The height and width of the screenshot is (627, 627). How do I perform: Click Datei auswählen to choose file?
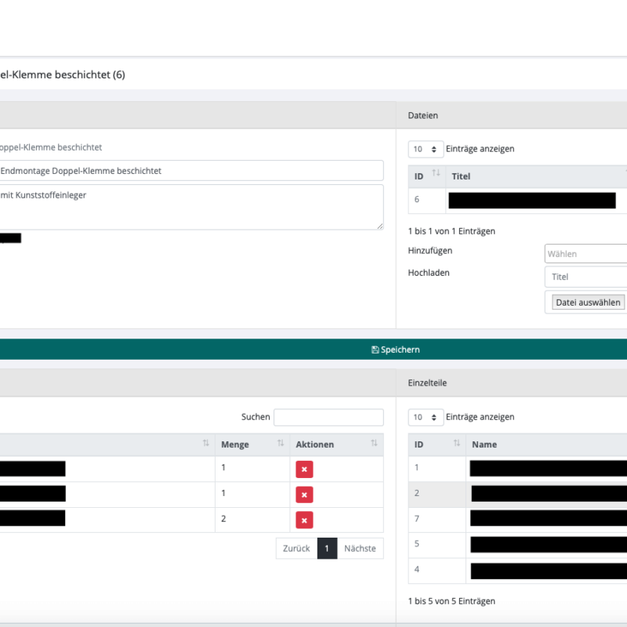[x=588, y=303]
